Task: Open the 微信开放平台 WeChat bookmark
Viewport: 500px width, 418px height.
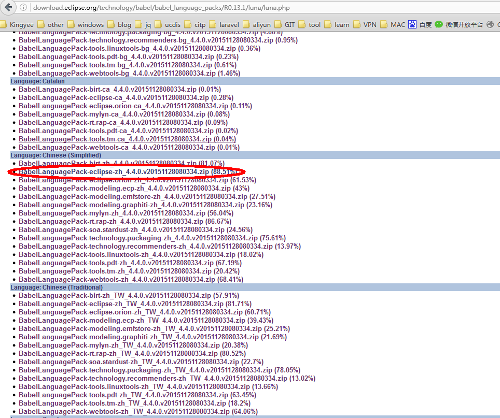Action: pos(459,24)
